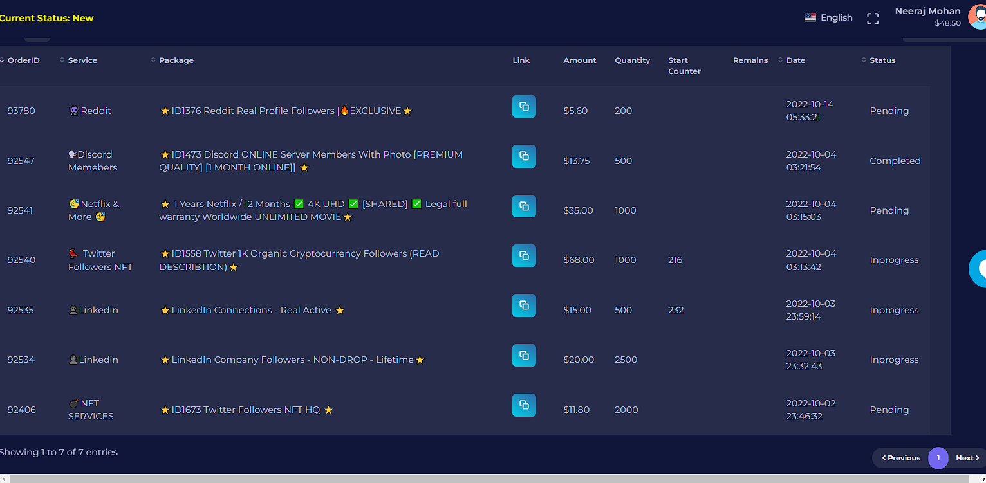This screenshot has width=986, height=483.
Task: Click start counter value 216
Action: (675, 260)
